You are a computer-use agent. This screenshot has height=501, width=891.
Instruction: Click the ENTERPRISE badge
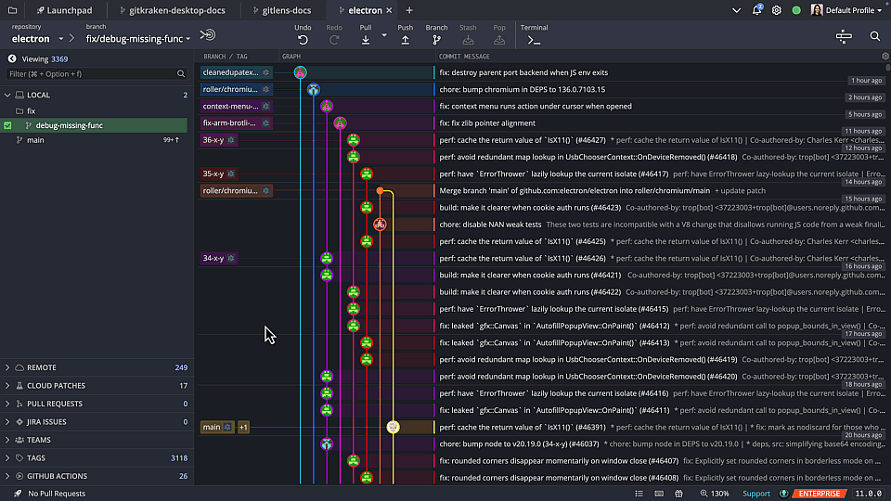click(x=820, y=494)
